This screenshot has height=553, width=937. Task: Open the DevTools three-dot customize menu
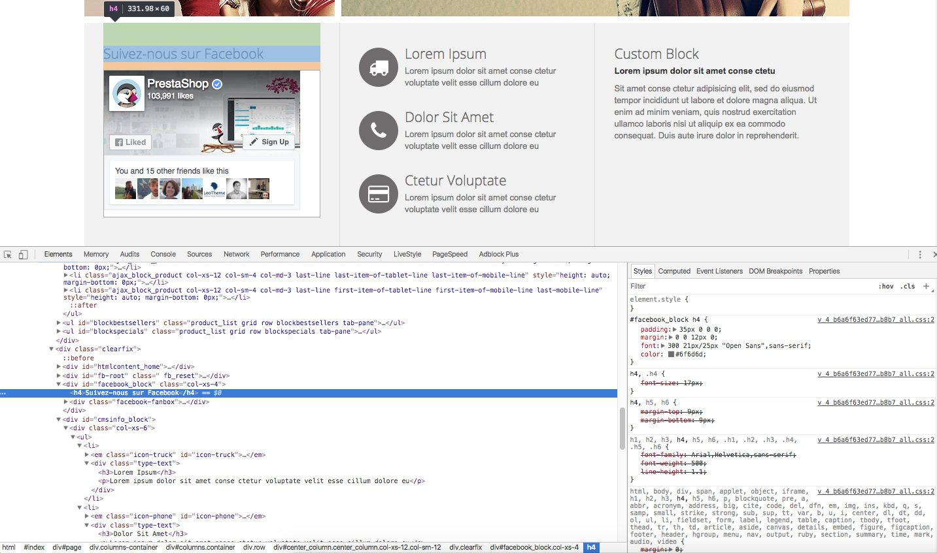tap(919, 255)
